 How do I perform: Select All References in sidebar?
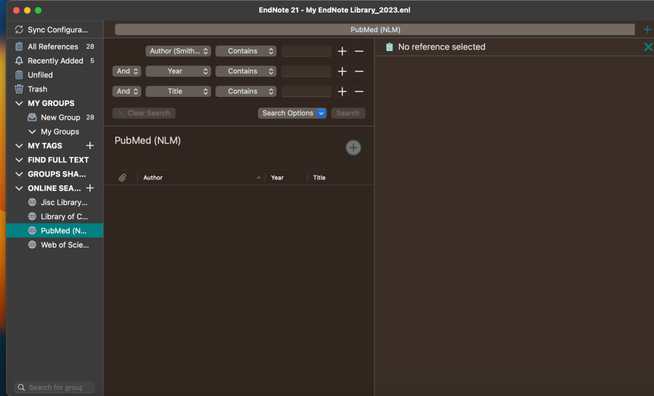54,47
